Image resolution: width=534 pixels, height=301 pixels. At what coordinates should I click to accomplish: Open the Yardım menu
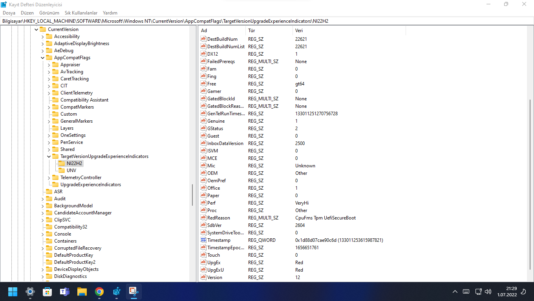click(x=110, y=13)
